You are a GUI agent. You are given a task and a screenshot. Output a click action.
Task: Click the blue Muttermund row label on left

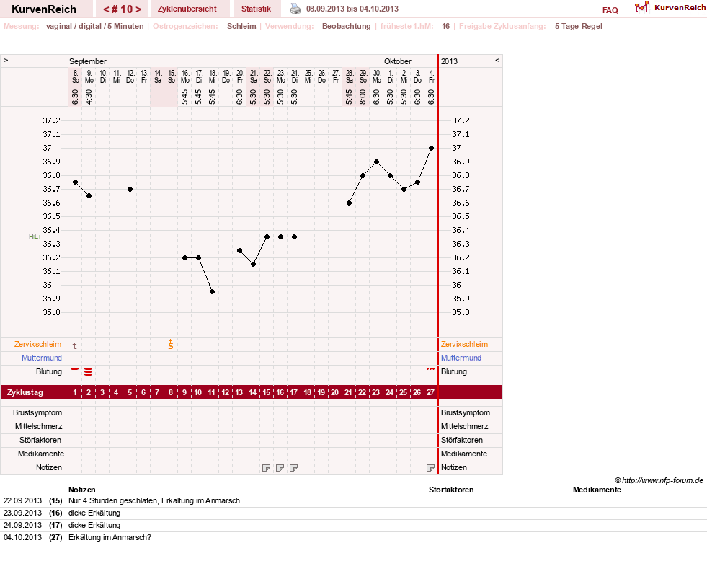pos(42,358)
